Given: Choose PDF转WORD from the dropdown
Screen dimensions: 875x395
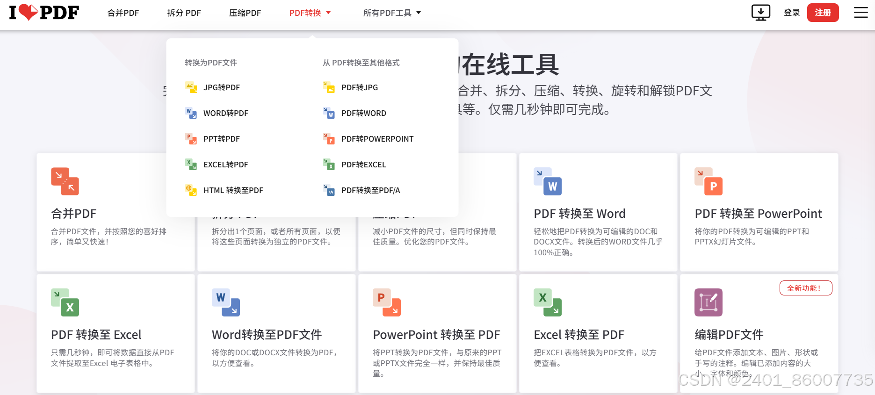Looking at the screenshot, I should [364, 113].
